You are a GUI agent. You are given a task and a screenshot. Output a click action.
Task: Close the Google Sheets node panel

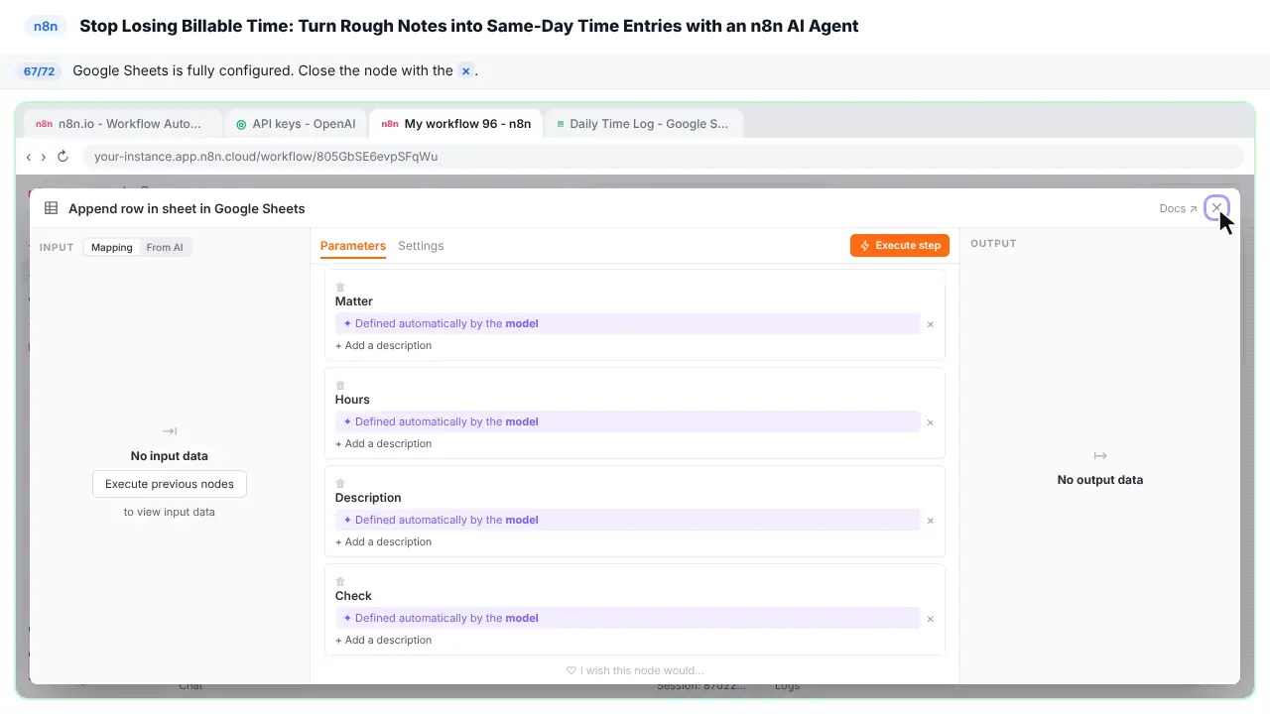(1216, 208)
